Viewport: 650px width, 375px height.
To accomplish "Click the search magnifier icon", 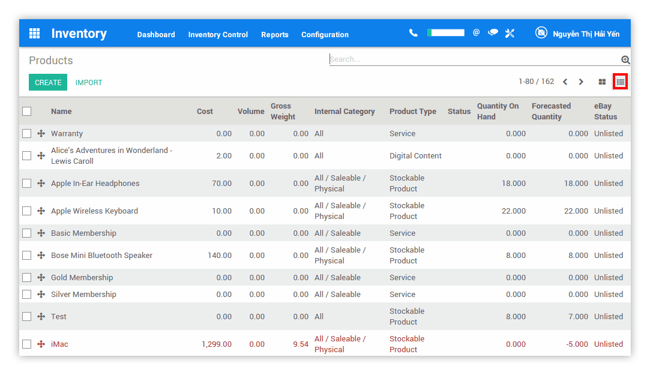I will point(625,59).
